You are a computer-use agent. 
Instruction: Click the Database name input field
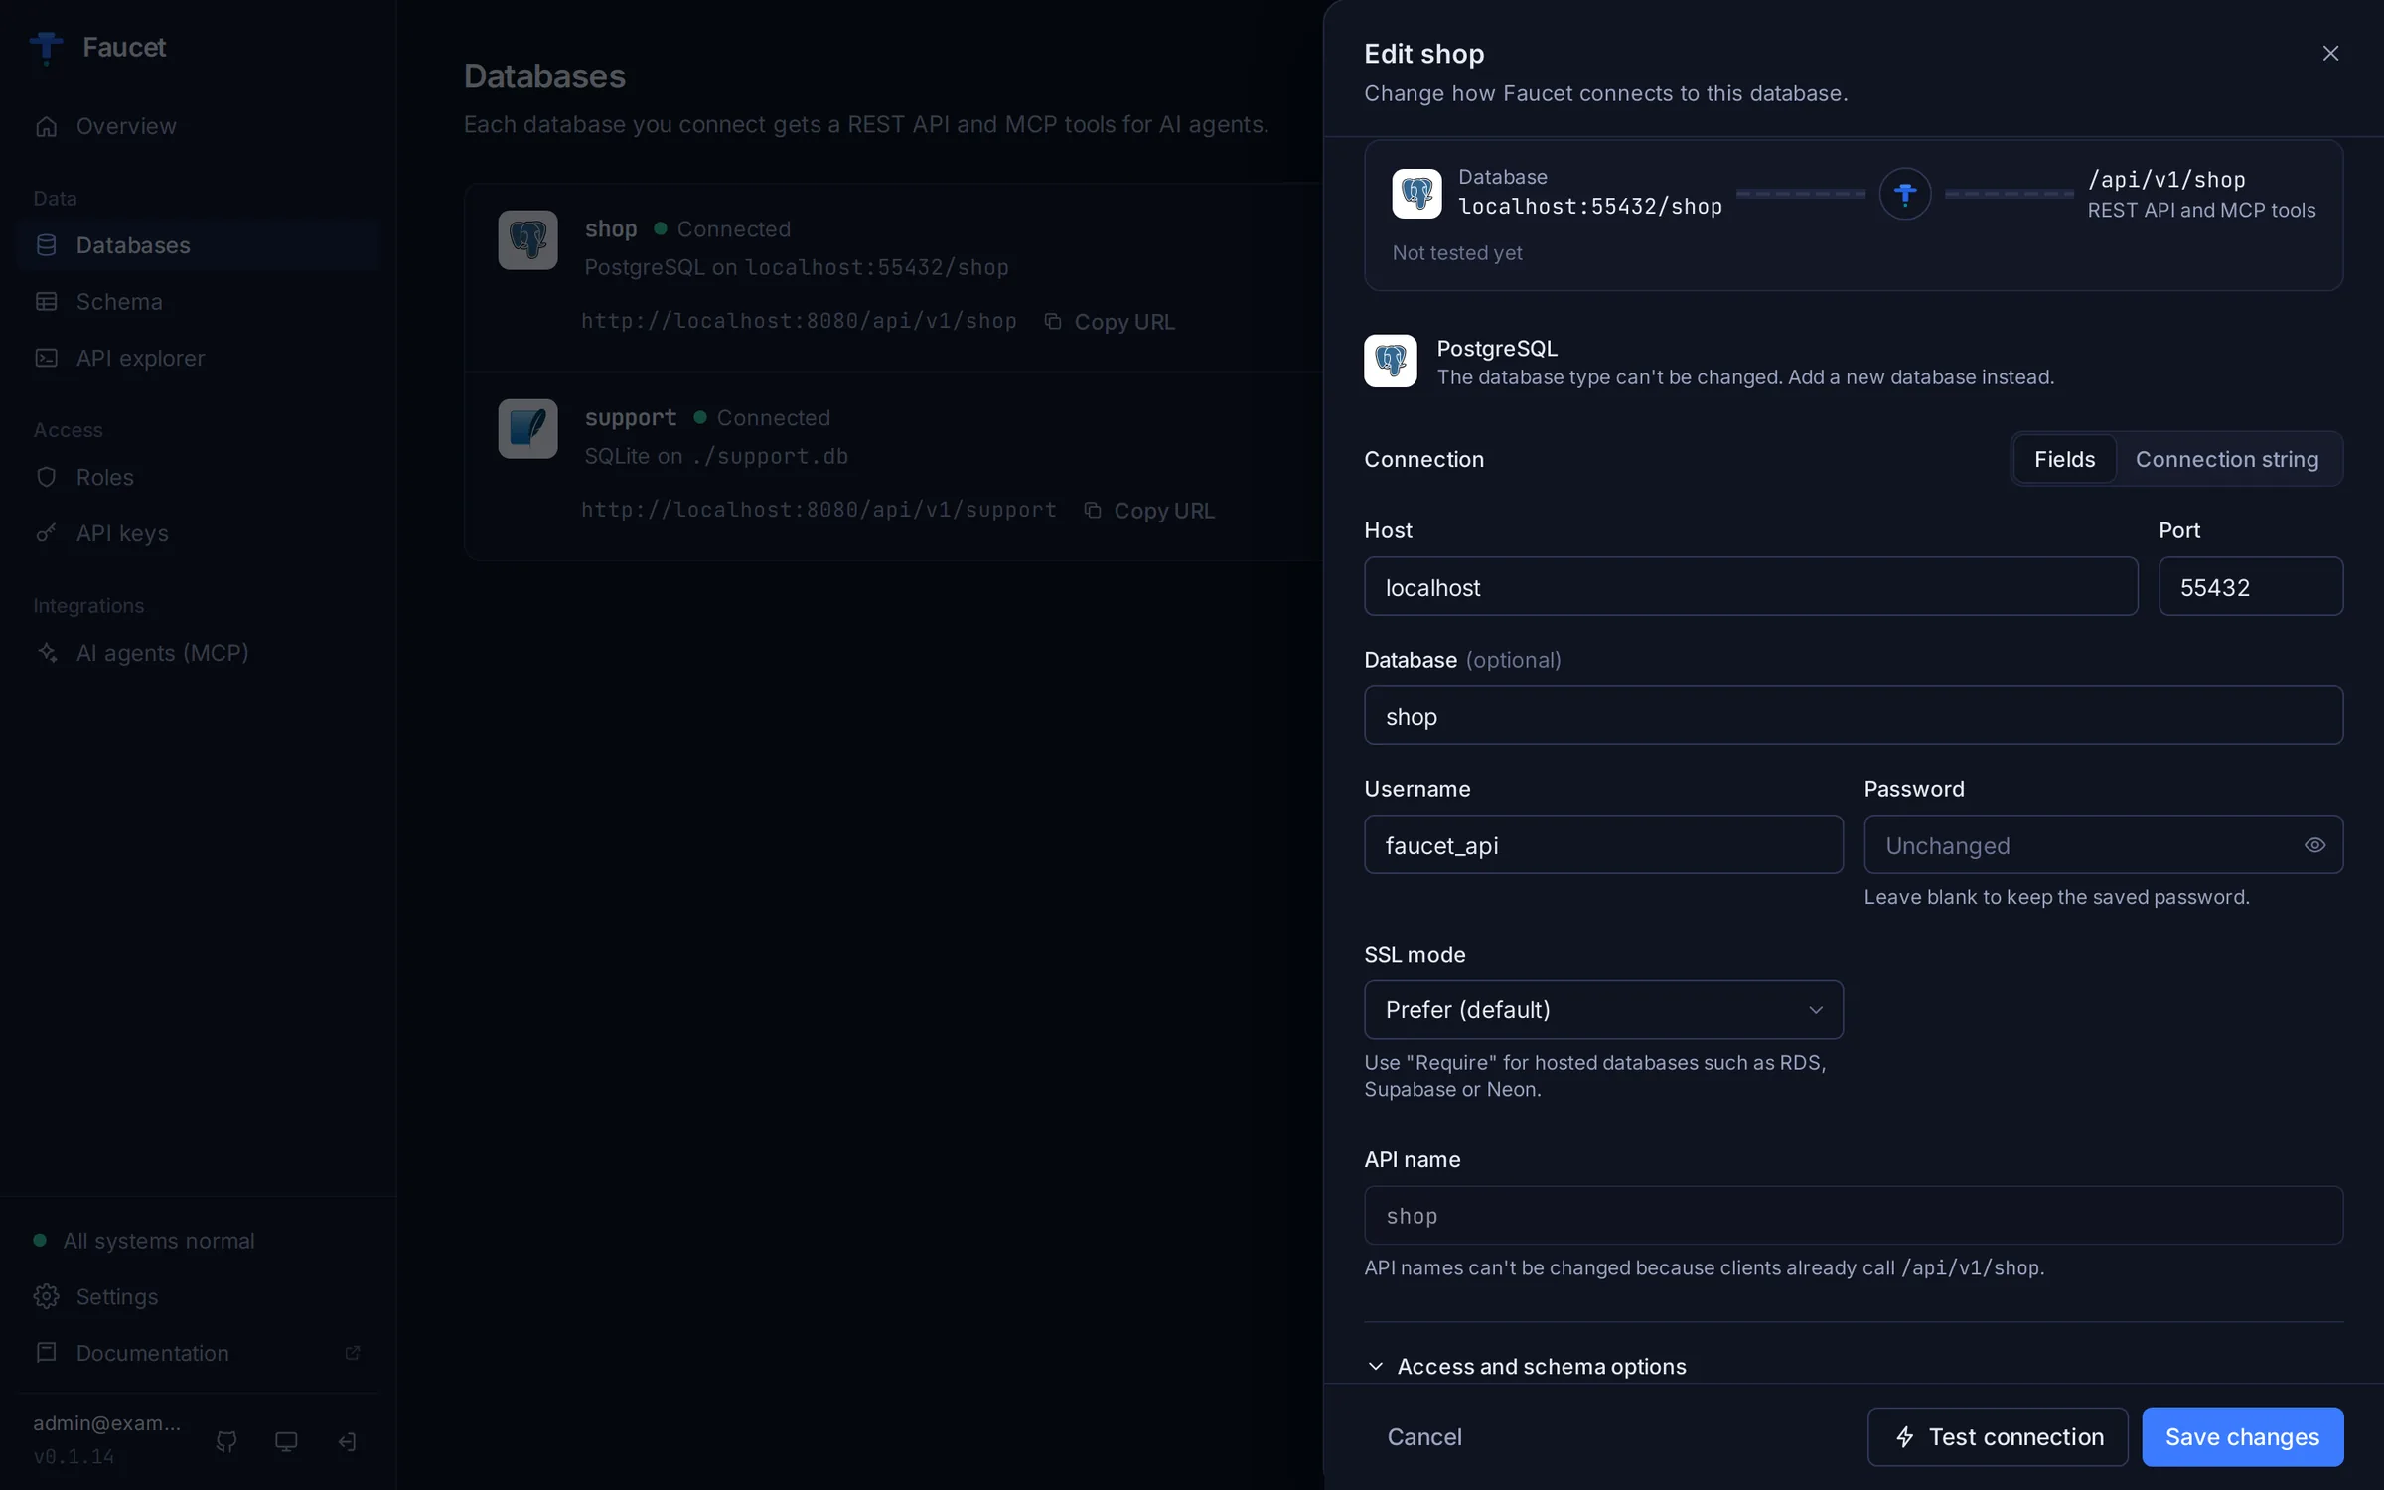point(1854,715)
